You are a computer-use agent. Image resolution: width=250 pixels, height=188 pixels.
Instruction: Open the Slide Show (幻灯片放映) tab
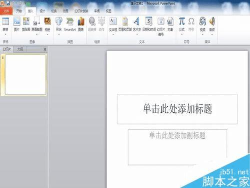(81, 11)
